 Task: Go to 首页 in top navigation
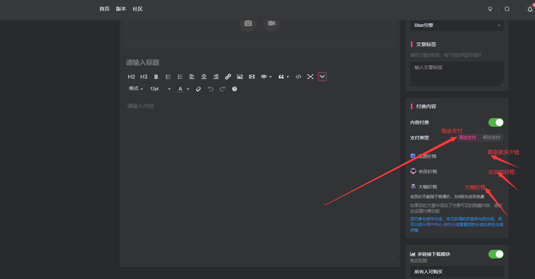104,9
